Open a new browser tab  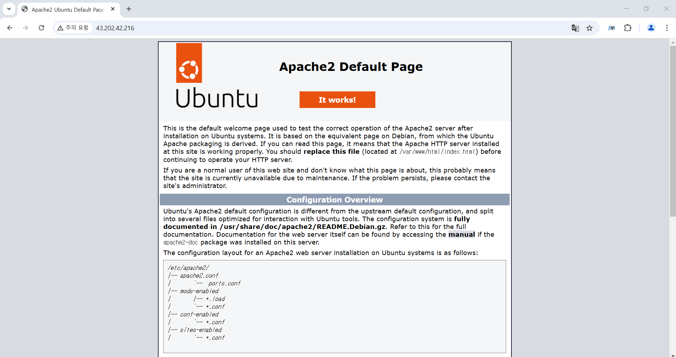[129, 9]
